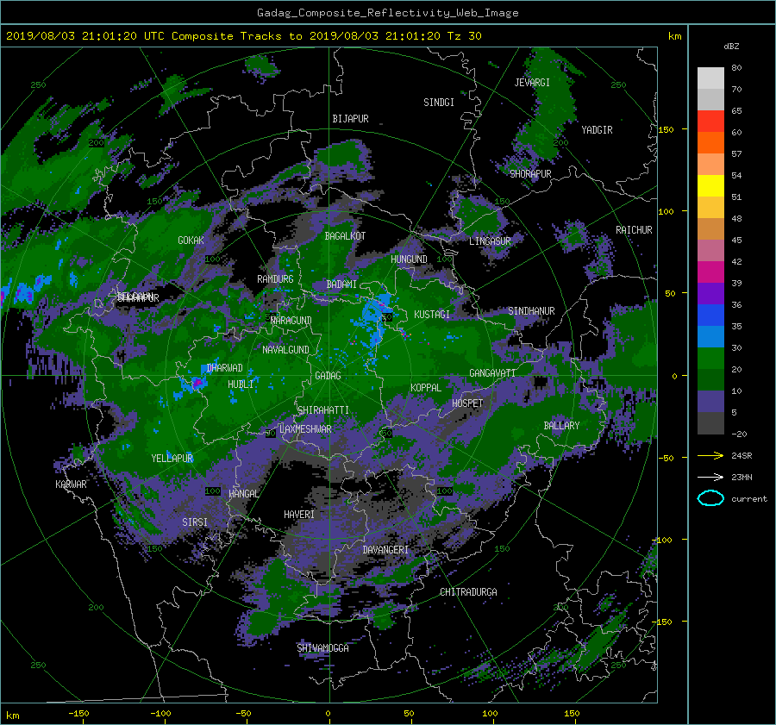Click the RAICHUR city label
Viewport: 776px width, 725px height.
pos(634,230)
